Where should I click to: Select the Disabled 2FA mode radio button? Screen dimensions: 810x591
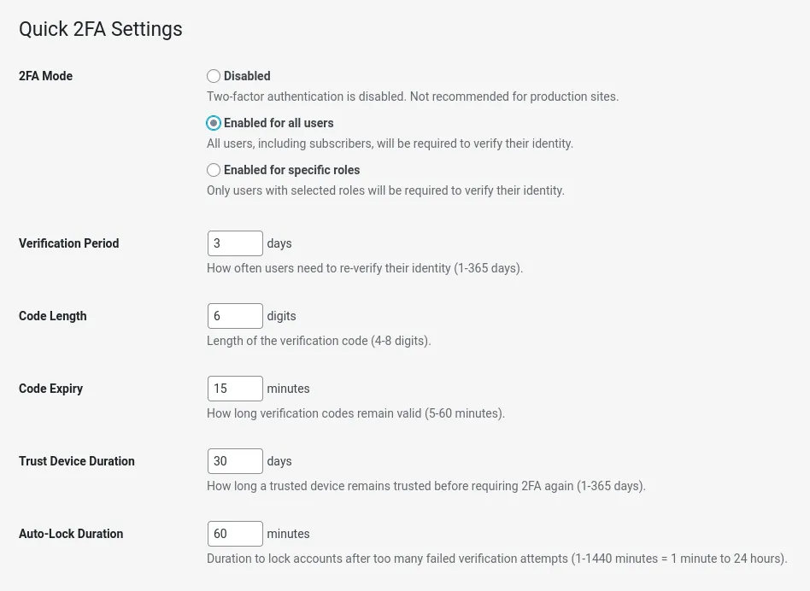214,76
